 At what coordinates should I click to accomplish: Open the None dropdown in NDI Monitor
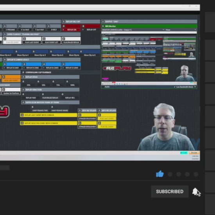click(x=181, y=30)
